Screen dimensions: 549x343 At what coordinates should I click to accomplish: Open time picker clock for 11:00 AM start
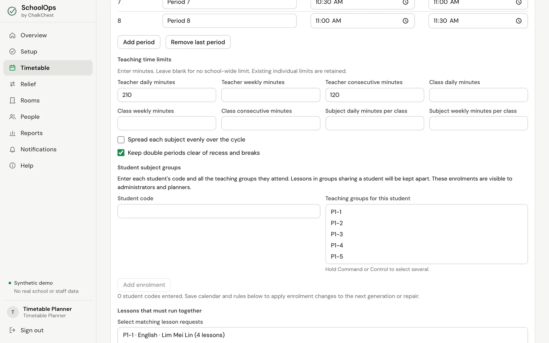[x=405, y=21]
